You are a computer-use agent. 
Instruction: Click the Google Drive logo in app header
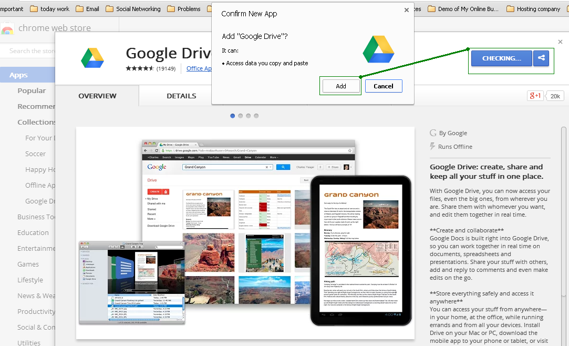click(x=92, y=58)
